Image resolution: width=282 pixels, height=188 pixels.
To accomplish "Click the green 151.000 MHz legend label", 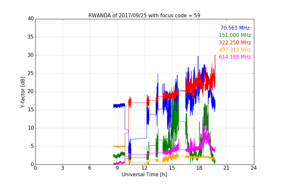I will point(235,35).
